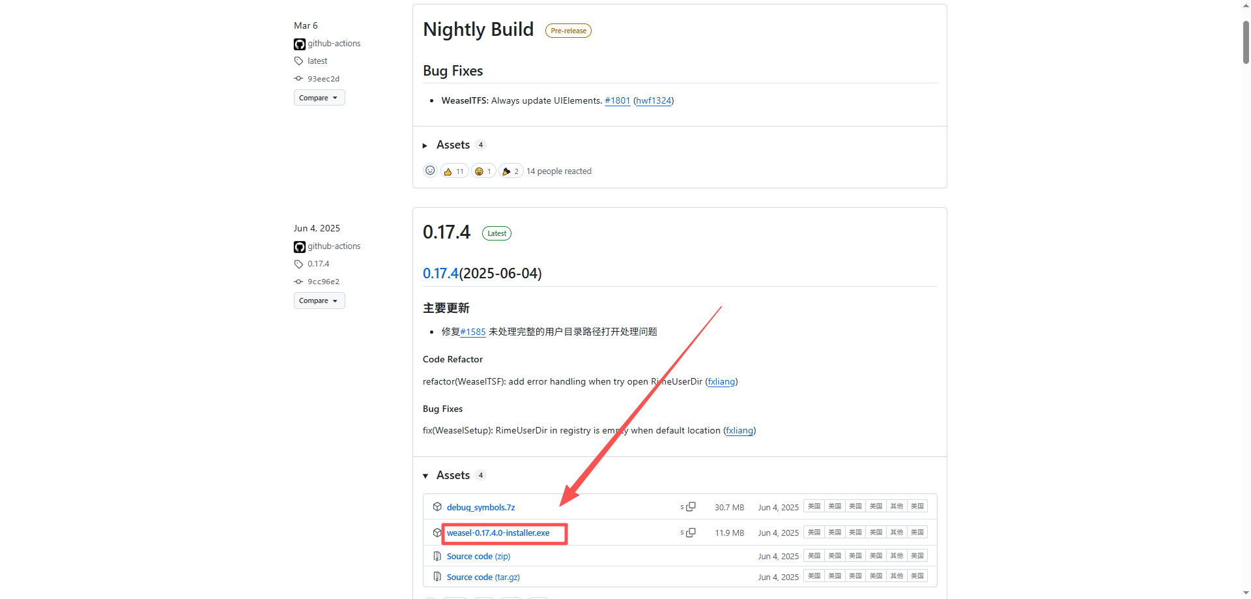Click 其他 mirror button in debug_symbols.7z row
Image resolution: width=1251 pixels, height=599 pixels.
pos(897,506)
